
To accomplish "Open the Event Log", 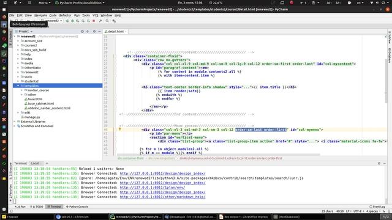I will tap(377, 207).
